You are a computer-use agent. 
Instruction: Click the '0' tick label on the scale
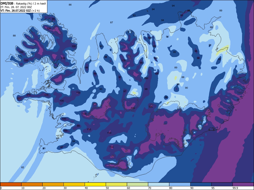(x=1, y=188)
